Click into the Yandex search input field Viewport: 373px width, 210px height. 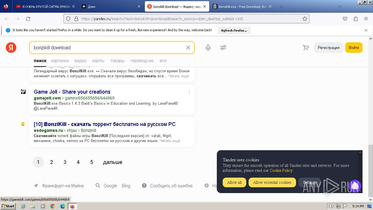(108, 48)
